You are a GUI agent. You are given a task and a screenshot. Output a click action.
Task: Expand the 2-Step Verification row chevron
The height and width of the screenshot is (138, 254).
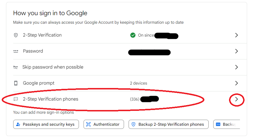tap(236, 35)
